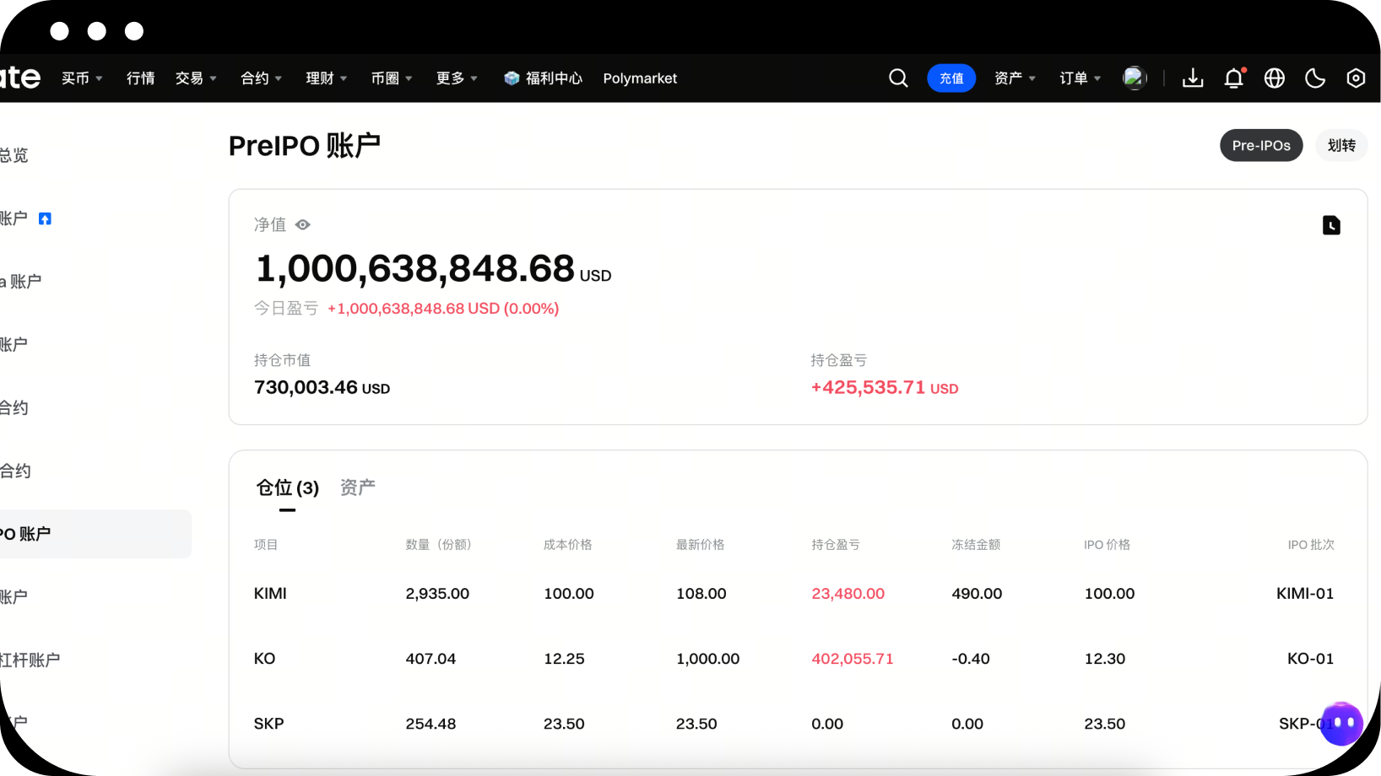Expand the 理财 dropdown menu

point(327,78)
